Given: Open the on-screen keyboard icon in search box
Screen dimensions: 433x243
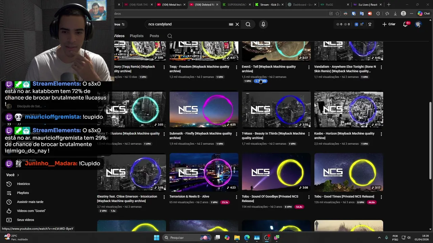Looking at the screenshot, I should click(231, 24).
